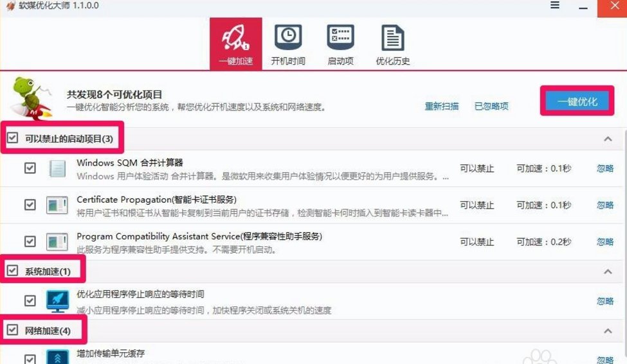The image size is (627, 364).
Task: Toggle the 网络加速(4) group checkbox
Action: [x=12, y=330]
